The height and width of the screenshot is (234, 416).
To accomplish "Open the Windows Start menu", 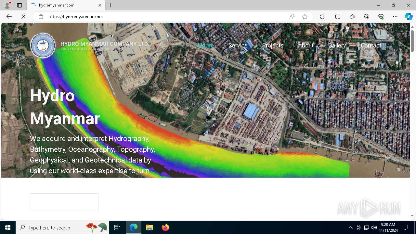I will point(8,227).
